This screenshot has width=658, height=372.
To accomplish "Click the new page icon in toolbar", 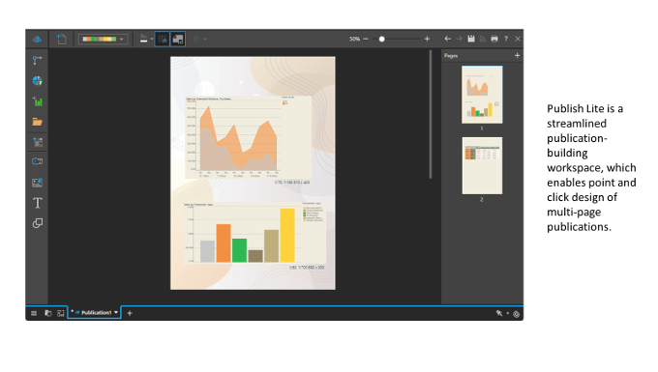I will point(62,39).
